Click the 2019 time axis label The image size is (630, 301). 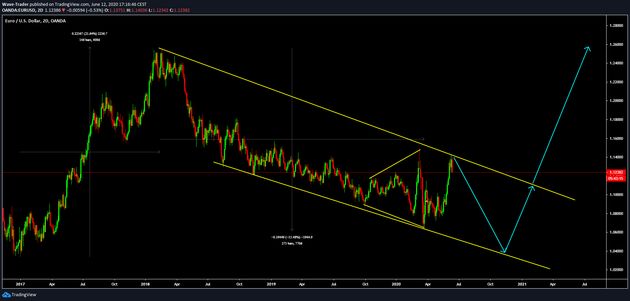coord(271,284)
